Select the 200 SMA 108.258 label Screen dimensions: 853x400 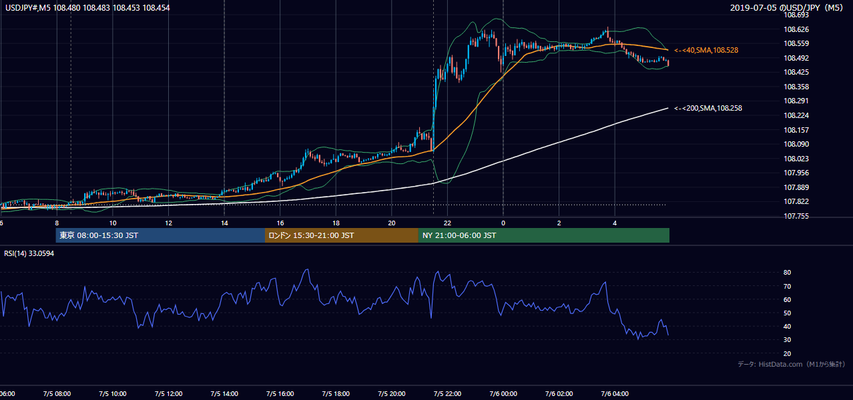pos(708,108)
